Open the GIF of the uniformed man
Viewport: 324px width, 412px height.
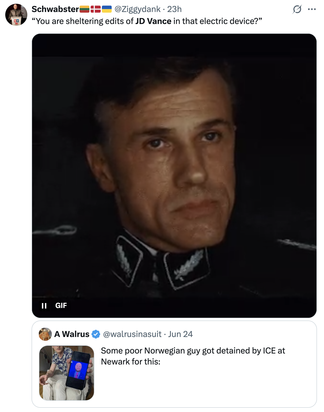pos(174,175)
